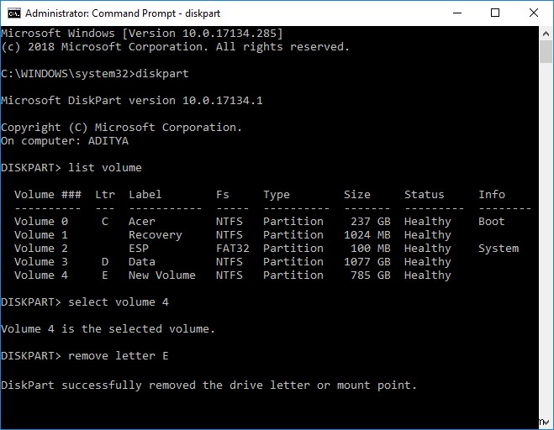The width and height of the screenshot is (554, 430).
Task: Click the Info column header
Action: point(492,195)
